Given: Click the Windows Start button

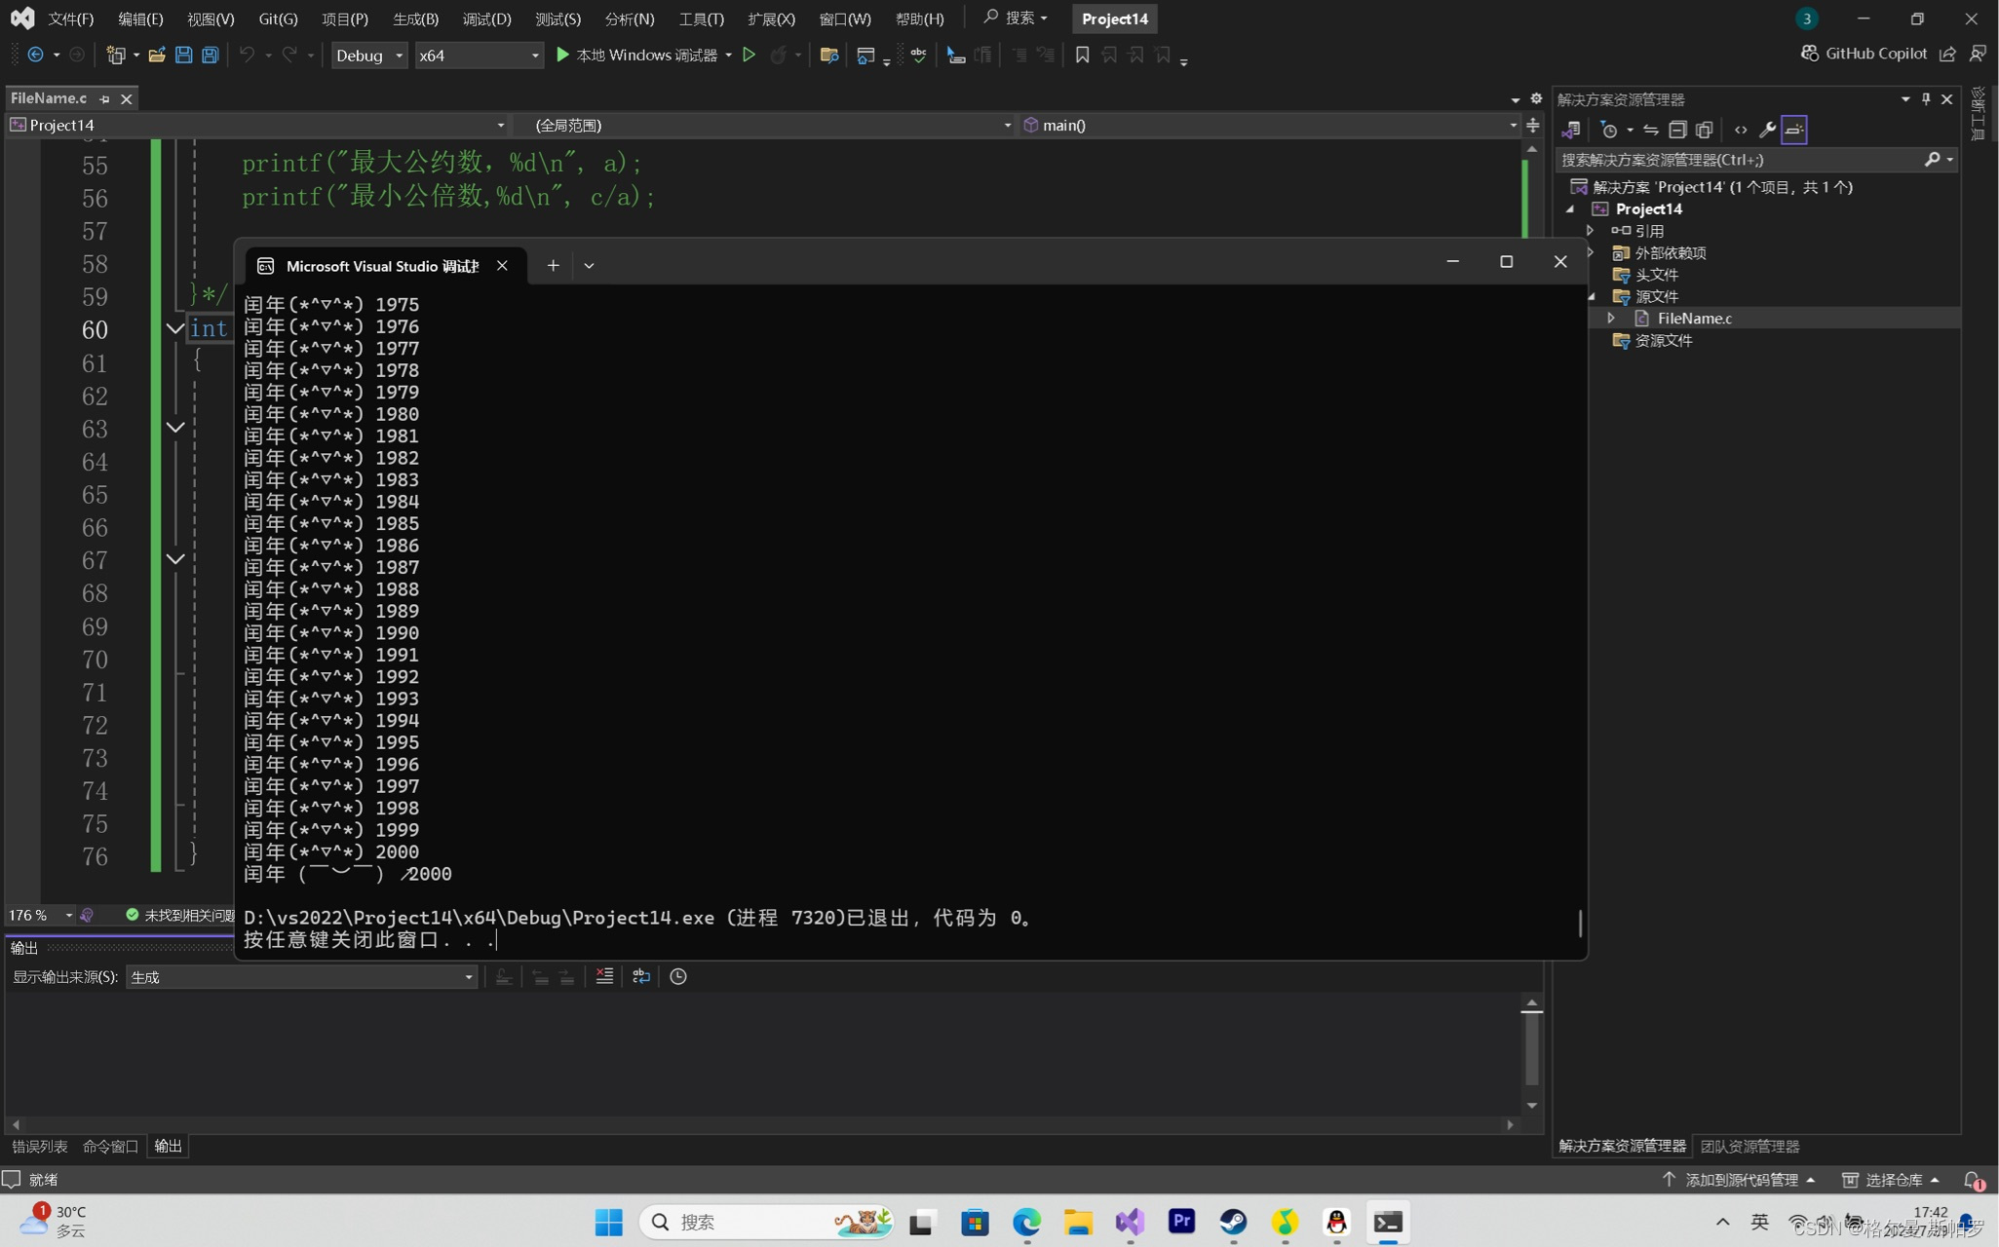Looking at the screenshot, I should (608, 1222).
